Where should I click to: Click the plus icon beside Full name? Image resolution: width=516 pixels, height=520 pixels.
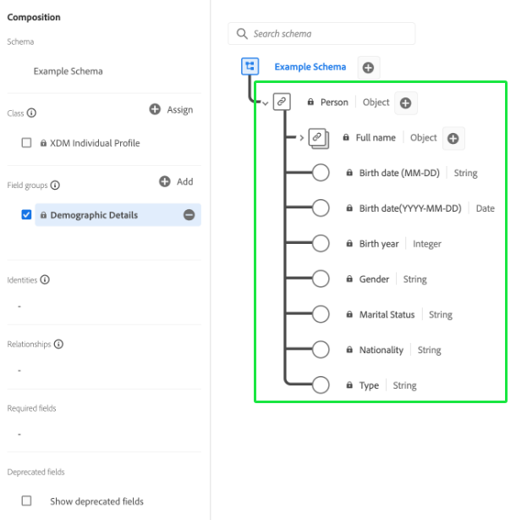(x=453, y=138)
